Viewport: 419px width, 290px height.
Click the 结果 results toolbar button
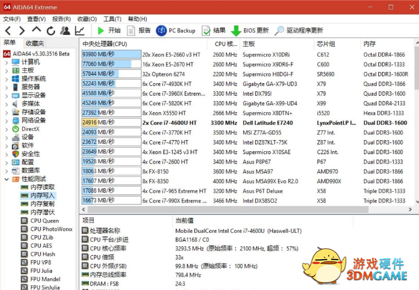point(214,31)
